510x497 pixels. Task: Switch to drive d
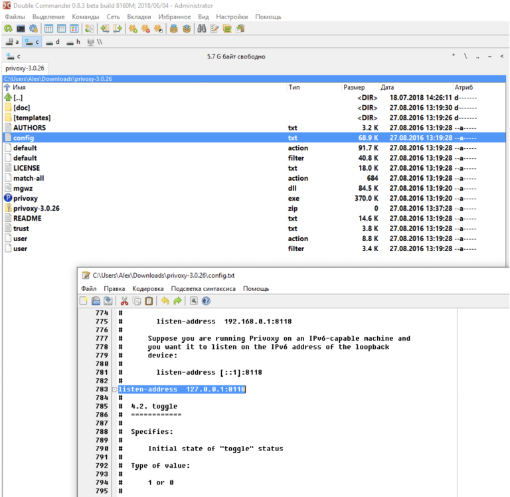(52, 42)
